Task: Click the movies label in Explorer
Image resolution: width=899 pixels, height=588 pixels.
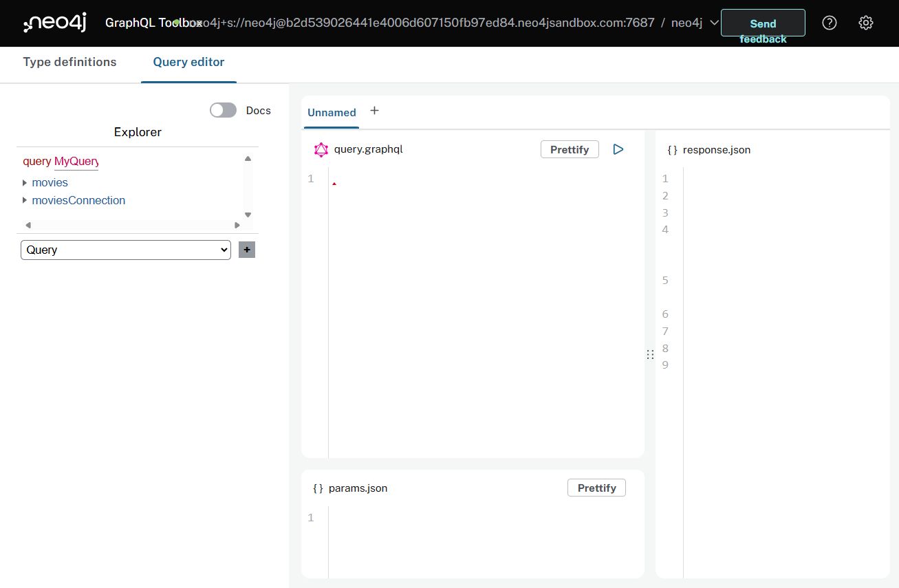Action: 50,183
